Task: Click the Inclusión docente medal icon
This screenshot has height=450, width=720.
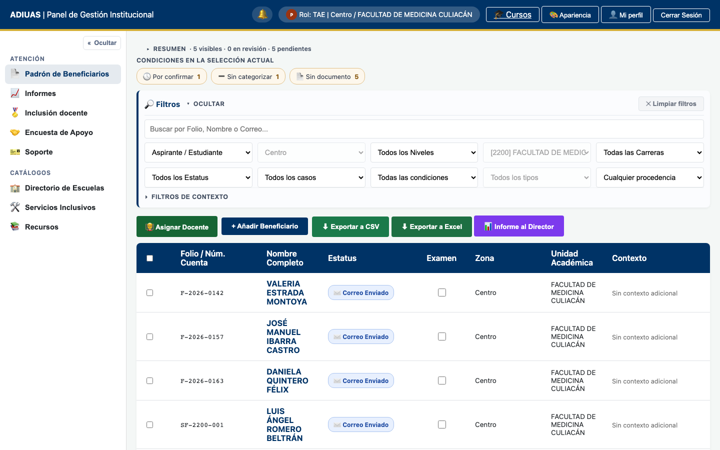Action: coord(15,112)
